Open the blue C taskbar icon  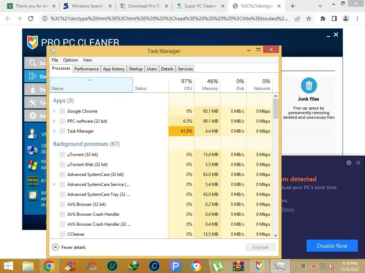154,266
